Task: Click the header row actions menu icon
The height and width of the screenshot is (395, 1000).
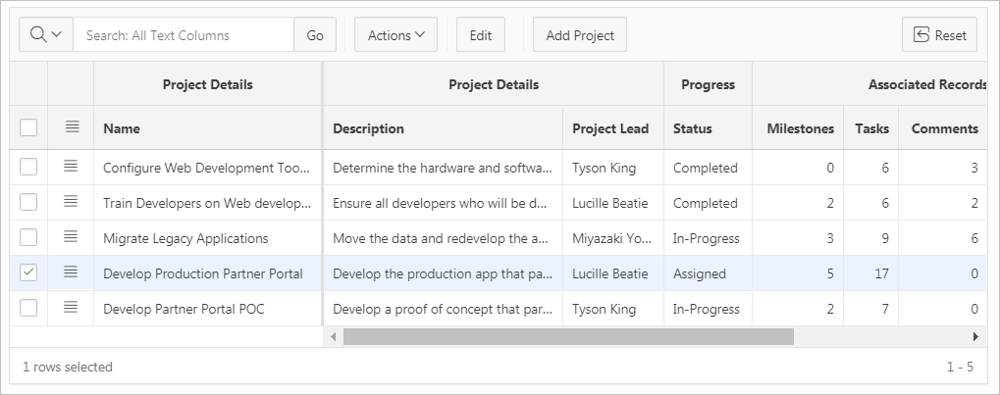Action: [x=71, y=127]
